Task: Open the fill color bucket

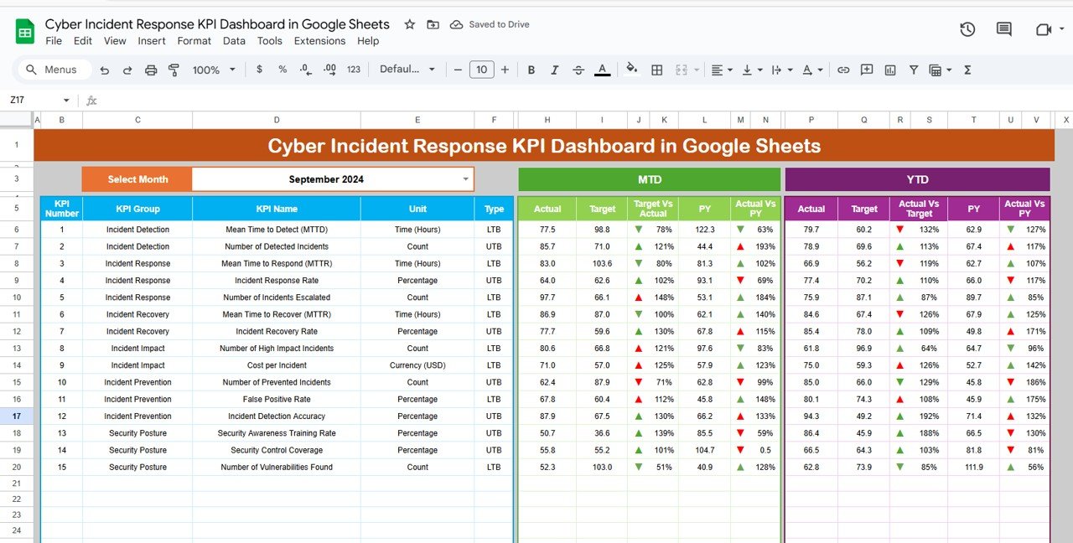Action: coord(632,70)
